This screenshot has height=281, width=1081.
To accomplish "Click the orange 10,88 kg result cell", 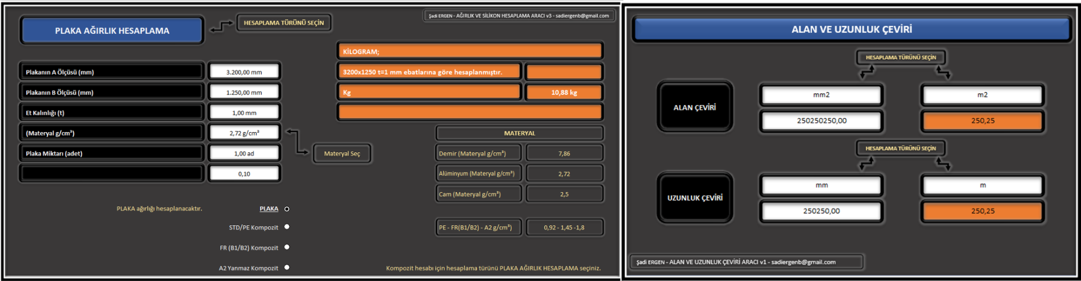I will tap(564, 92).
